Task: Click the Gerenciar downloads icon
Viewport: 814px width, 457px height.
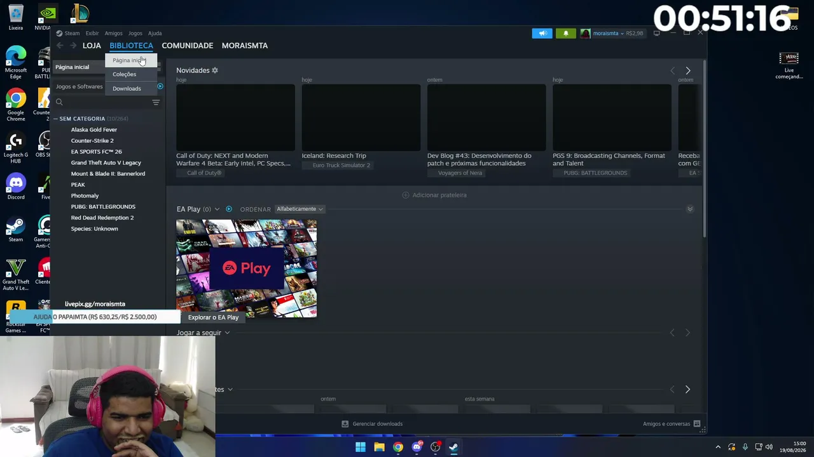Action: coord(345,424)
